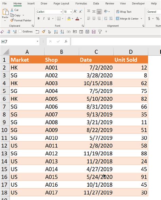Open the Alignment dialog launcher

143,26
